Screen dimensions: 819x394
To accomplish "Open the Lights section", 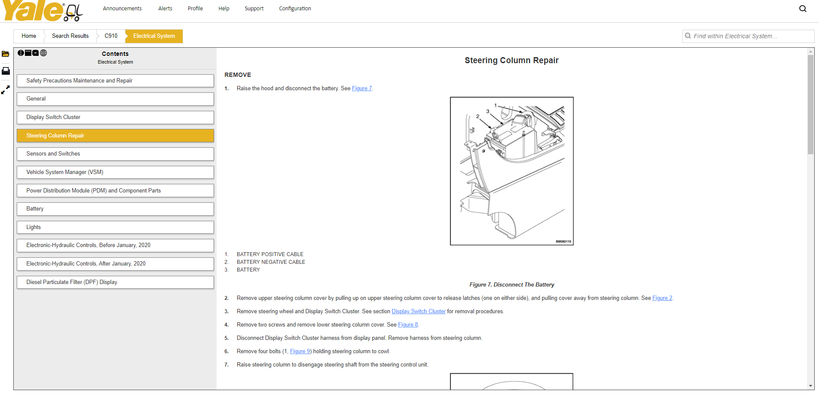I will pyautogui.click(x=115, y=227).
